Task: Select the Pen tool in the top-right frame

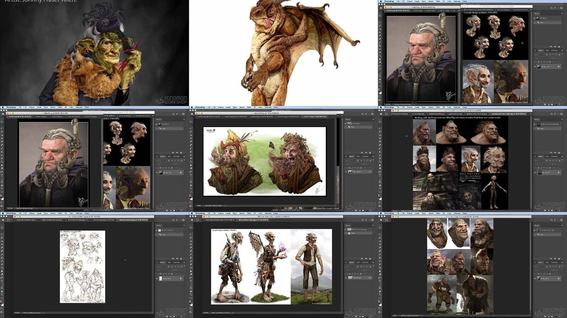Action: [x=380, y=65]
